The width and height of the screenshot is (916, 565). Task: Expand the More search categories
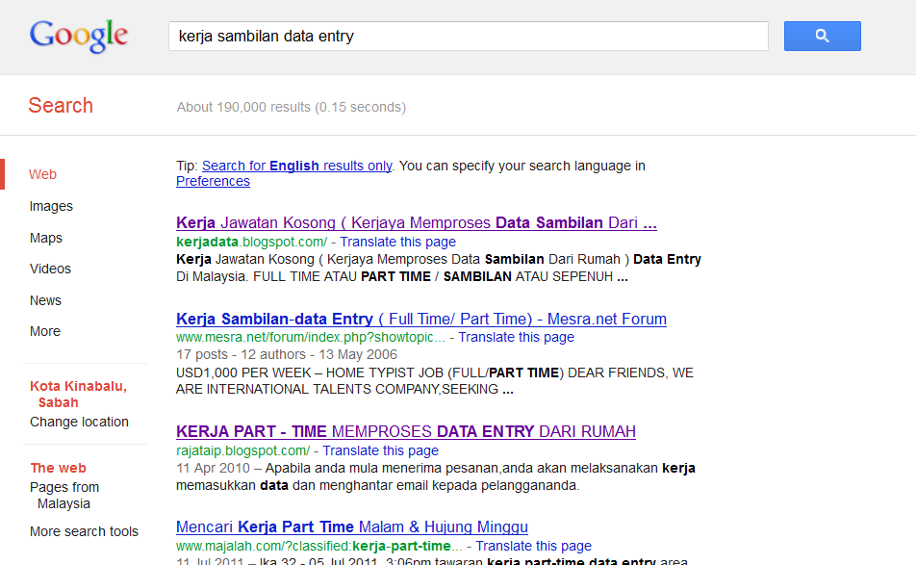(x=45, y=331)
